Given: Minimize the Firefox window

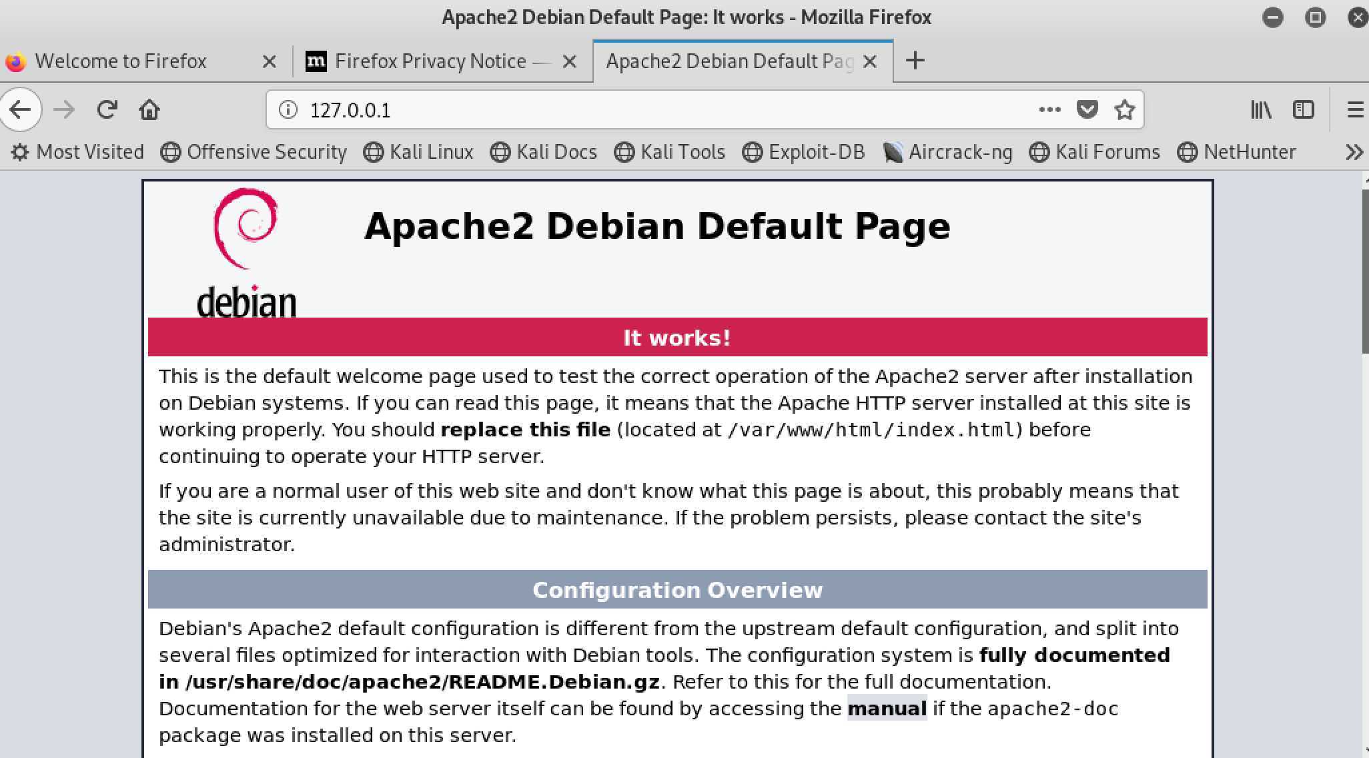Looking at the screenshot, I should pos(1273,17).
